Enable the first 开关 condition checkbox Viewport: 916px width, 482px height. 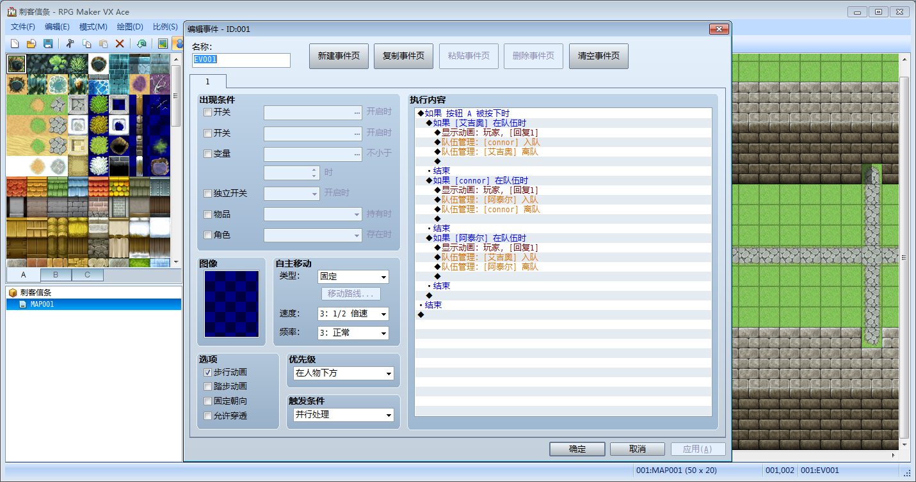click(207, 112)
